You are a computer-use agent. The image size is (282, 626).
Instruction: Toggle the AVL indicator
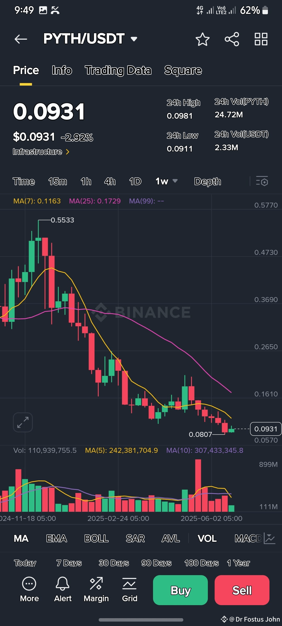(171, 538)
